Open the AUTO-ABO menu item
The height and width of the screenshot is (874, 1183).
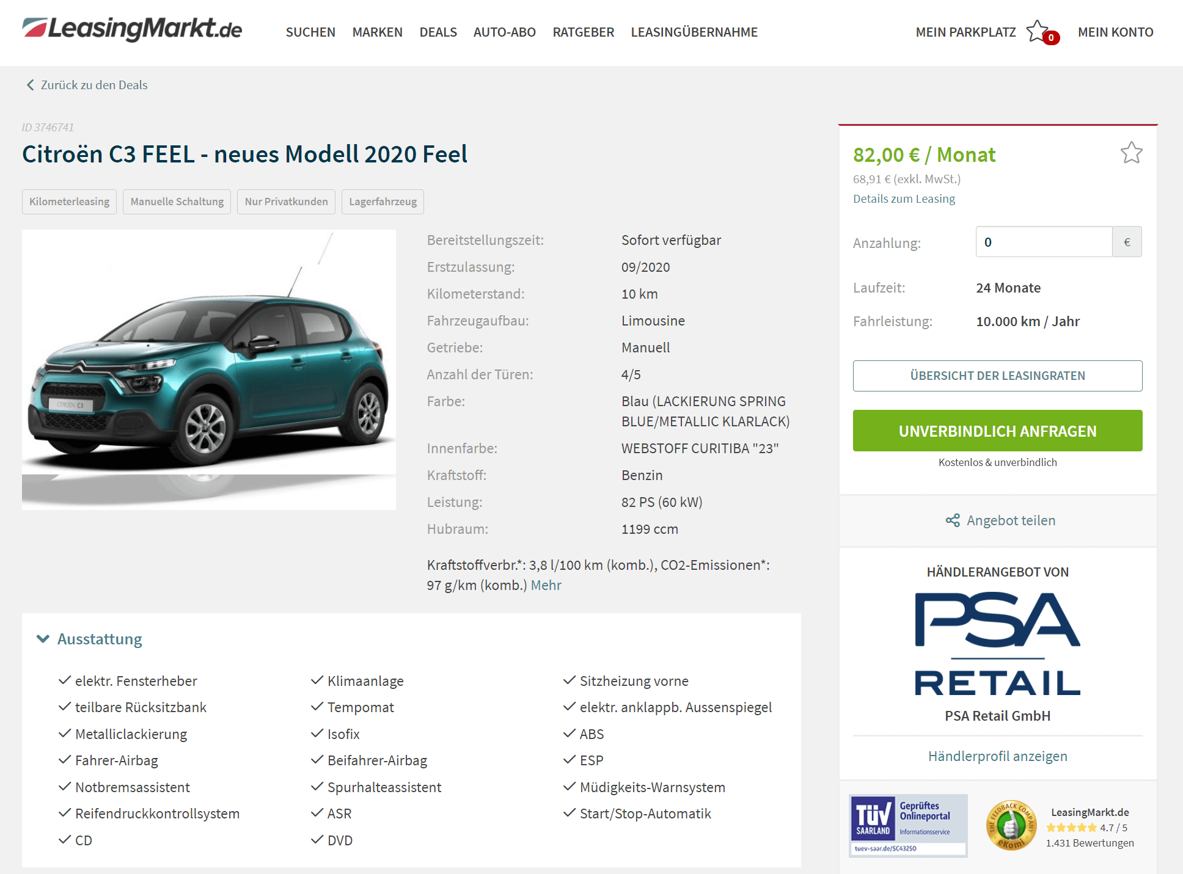(504, 32)
